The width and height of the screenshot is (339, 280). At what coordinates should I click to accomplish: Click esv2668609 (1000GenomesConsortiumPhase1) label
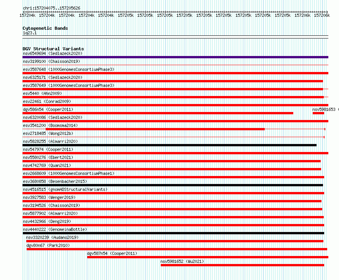point(69,173)
